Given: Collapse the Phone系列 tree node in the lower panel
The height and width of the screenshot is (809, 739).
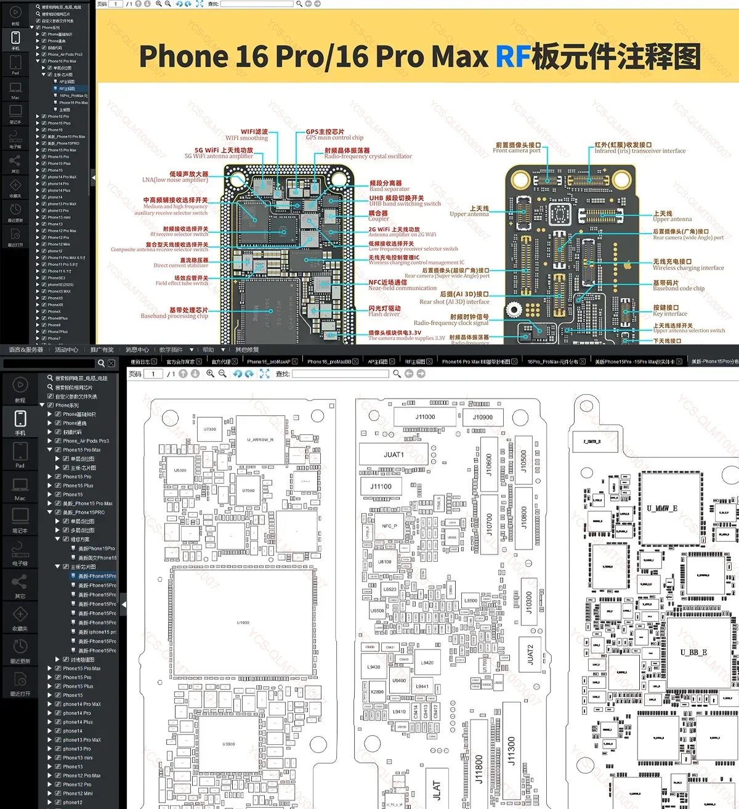Looking at the screenshot, I should 42,405.
